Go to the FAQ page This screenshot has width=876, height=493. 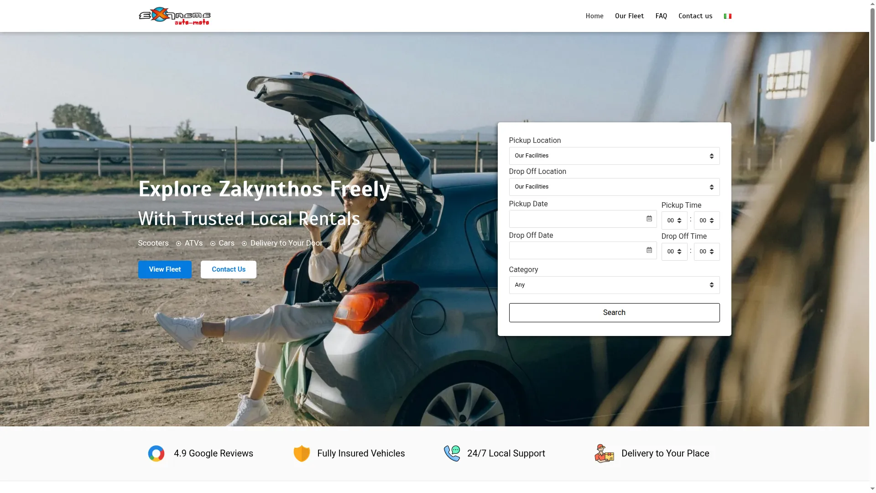pyautogui.click(x=661, y=16)
